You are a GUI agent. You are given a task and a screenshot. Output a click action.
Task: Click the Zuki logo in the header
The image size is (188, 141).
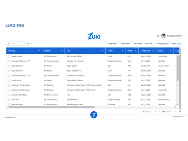[94, 36]
